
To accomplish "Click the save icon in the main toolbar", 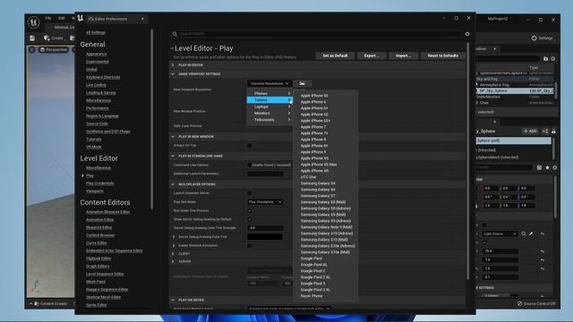I will [32, 38].
